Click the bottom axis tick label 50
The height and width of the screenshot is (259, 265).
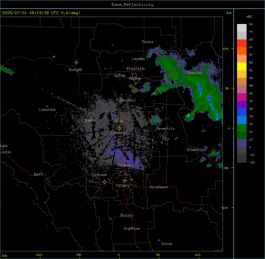pyautogui.click(x=158, y=255)
